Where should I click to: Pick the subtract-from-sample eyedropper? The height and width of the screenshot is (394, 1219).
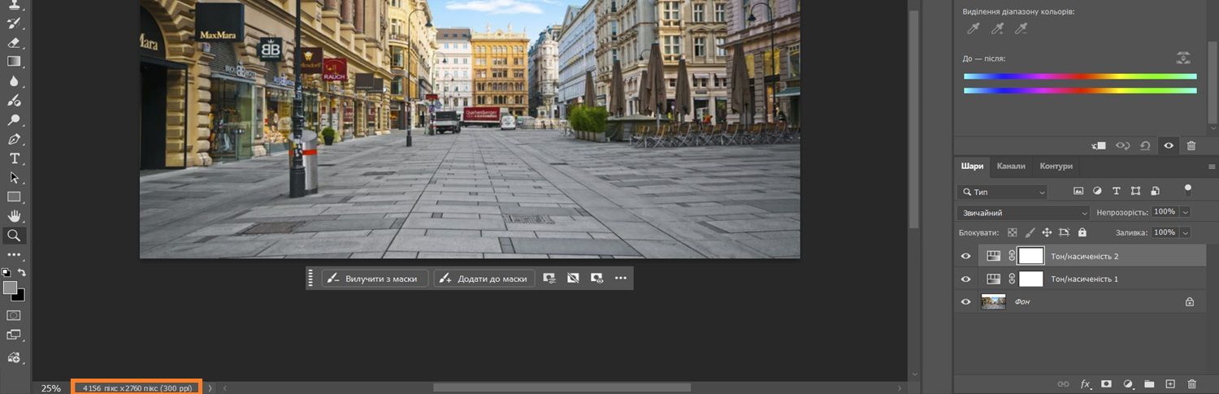[1022, 29]
